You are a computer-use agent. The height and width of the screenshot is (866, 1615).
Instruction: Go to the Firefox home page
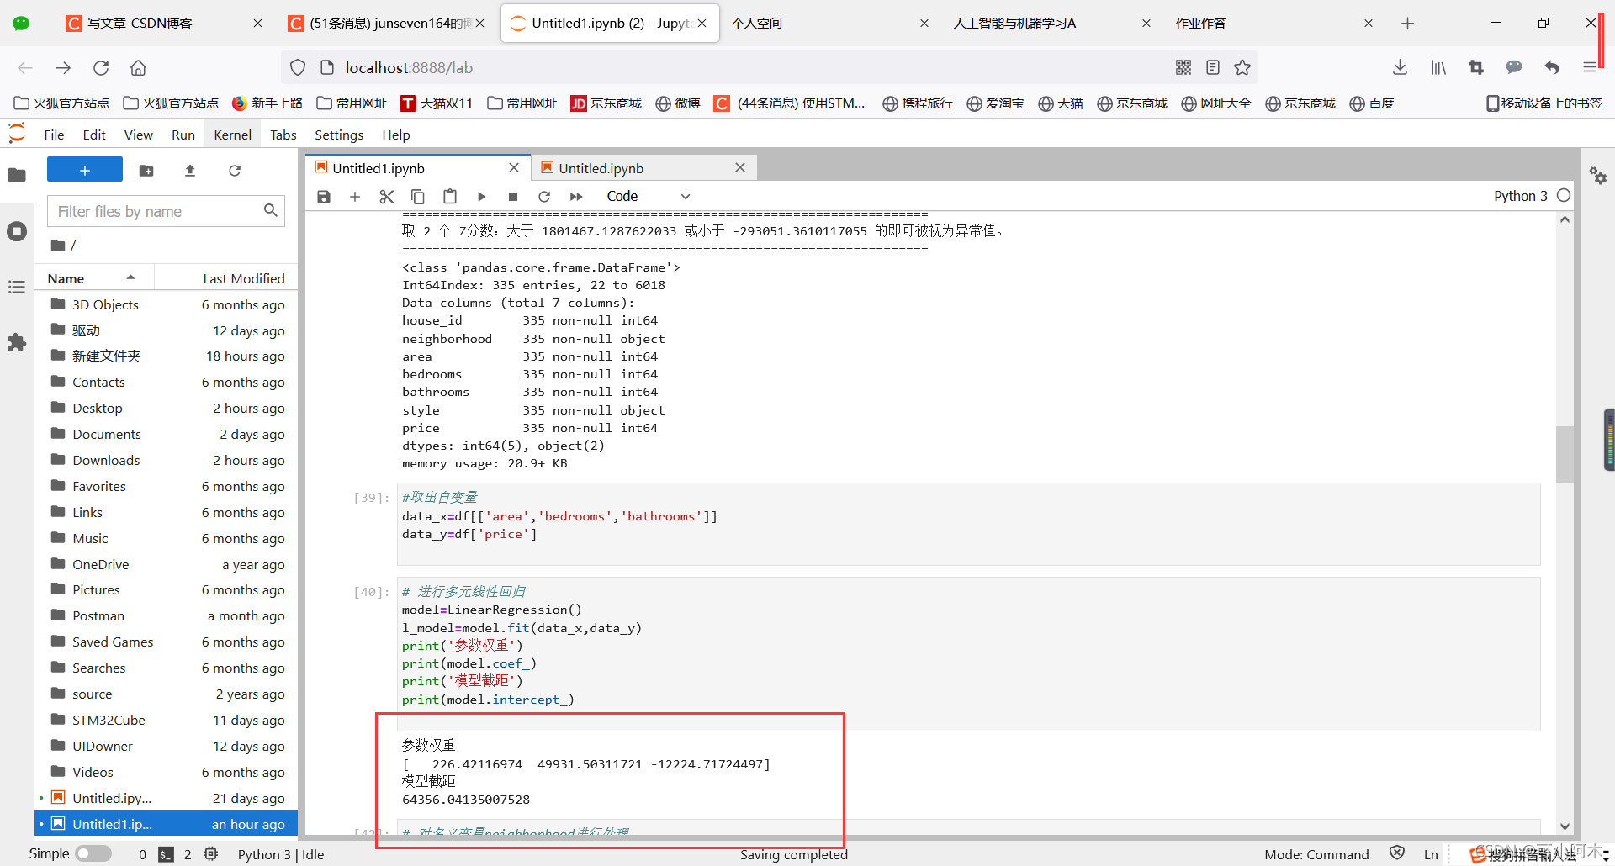tap(138, 67)
